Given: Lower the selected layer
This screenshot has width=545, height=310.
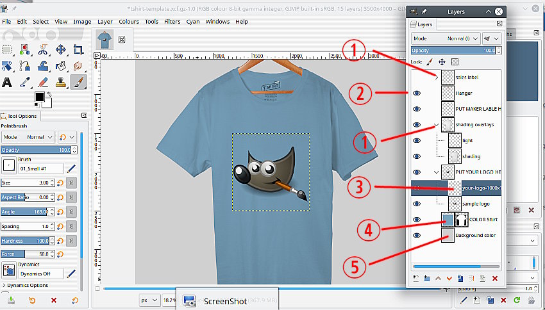Looking at the screenshot, I should click(449, 279).
